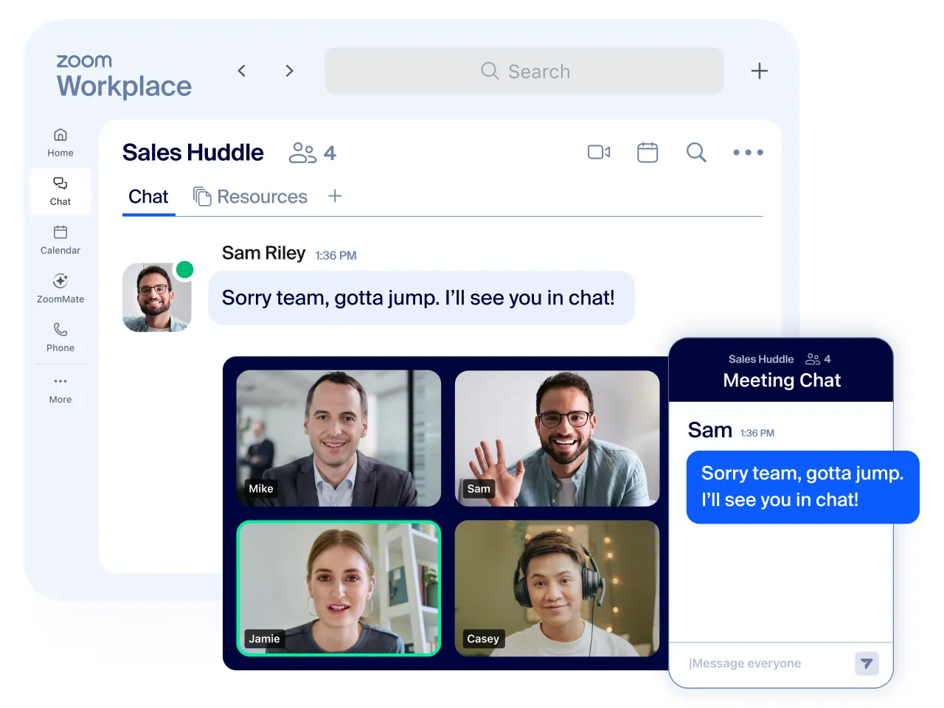944x708 pixels.
Task: Open the Calendar sidebar icon
Action: pyautogui.click(x=60, y=240)
